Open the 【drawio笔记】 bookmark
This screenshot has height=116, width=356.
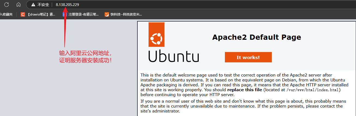pyautogui.click(x=38, y=14)
